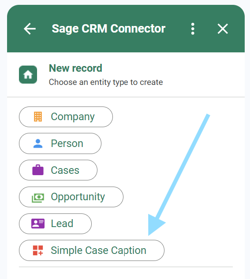Click 'Choose an entity type to create' text
The width and height of the screenshot is (250, 279).
click(106, 82)
